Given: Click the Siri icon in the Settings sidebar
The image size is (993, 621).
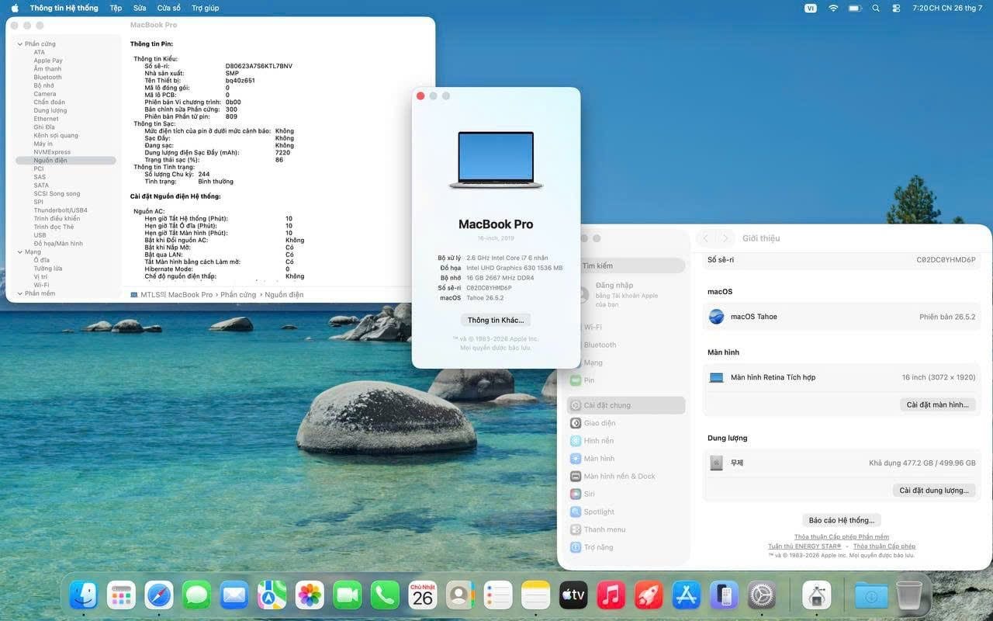Looking at the screenshot, I should point(576,494).
